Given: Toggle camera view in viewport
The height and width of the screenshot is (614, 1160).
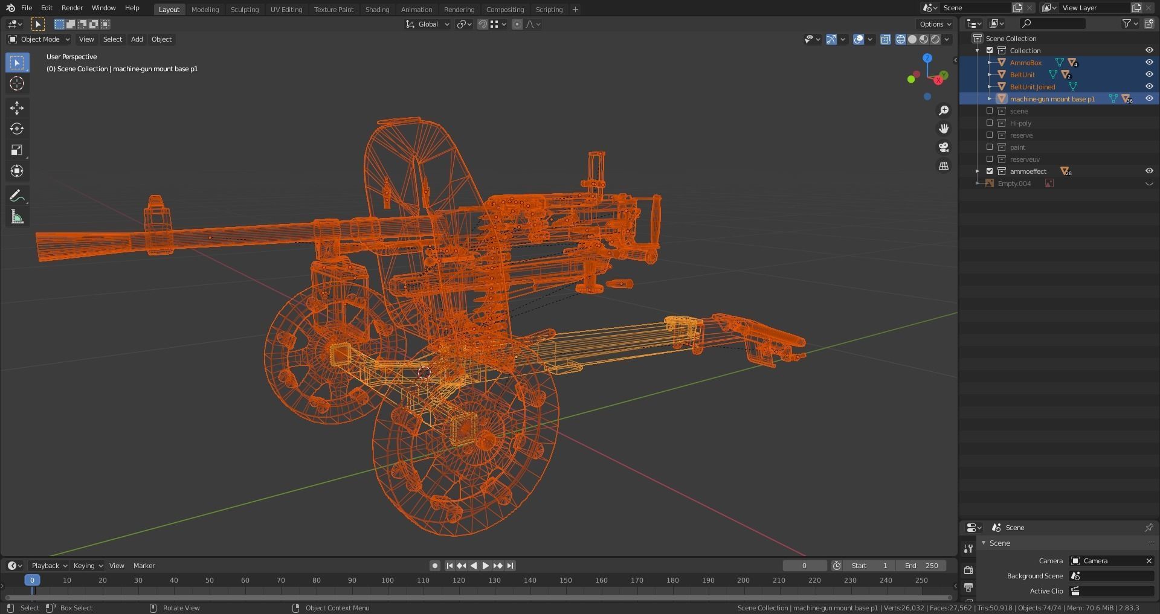Looking at the screenshot, I should [943, 147].
